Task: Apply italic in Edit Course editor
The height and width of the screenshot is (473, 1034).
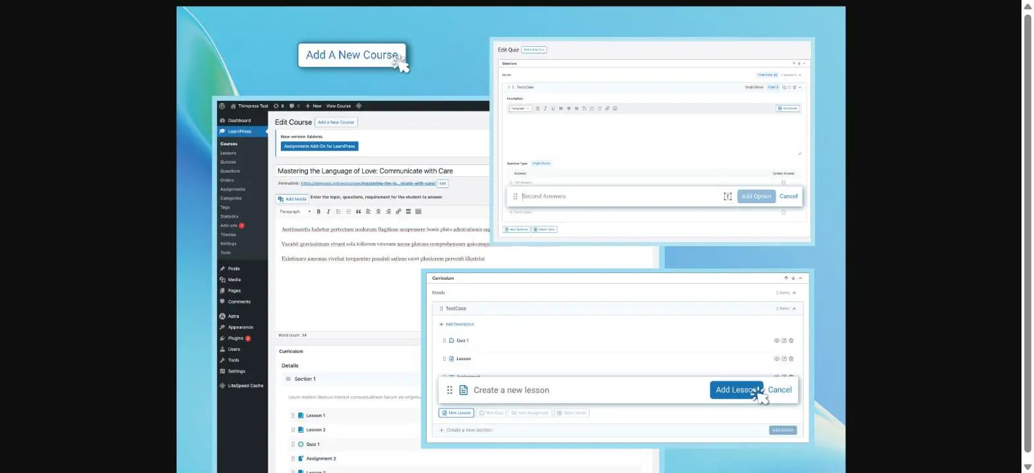Action: coord(328,212)
